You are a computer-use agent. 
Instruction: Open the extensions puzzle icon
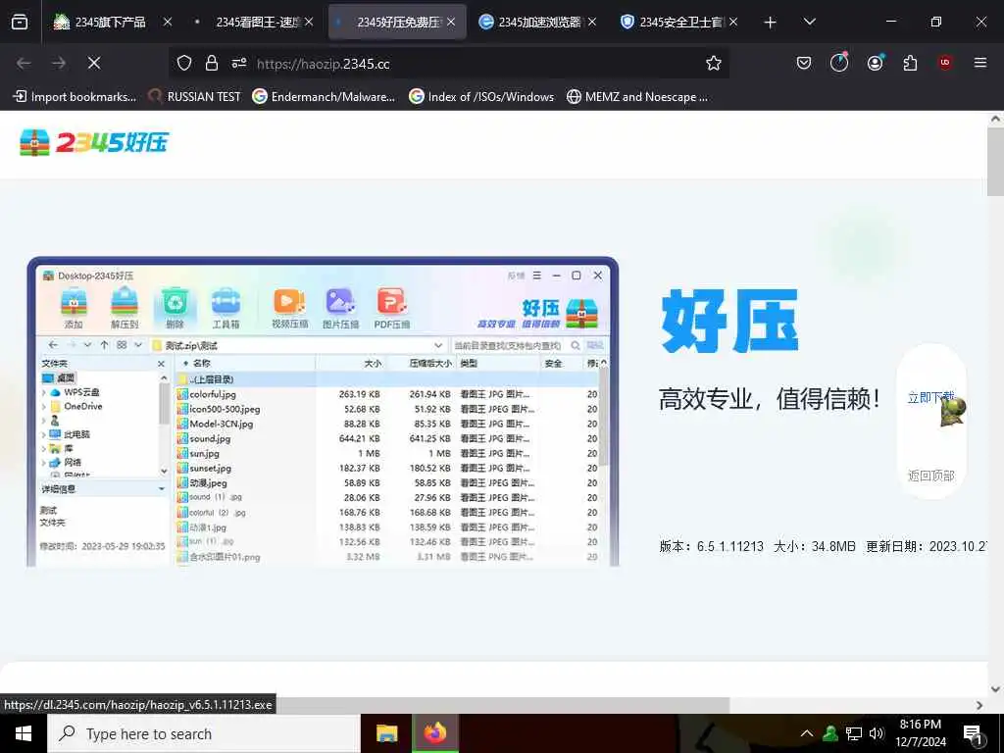pyautogui.click(x=910, y=63)
